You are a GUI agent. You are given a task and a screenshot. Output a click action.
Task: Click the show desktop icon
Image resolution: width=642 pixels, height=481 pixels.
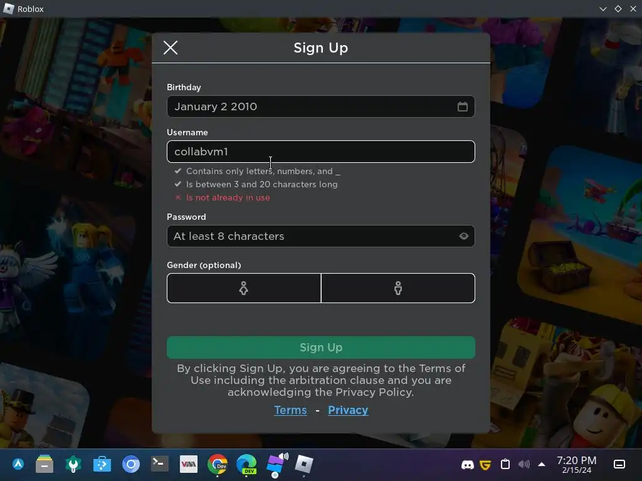coord(619,464)
